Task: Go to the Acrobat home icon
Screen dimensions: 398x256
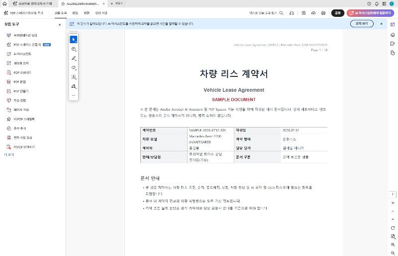Action: point(4,4)
